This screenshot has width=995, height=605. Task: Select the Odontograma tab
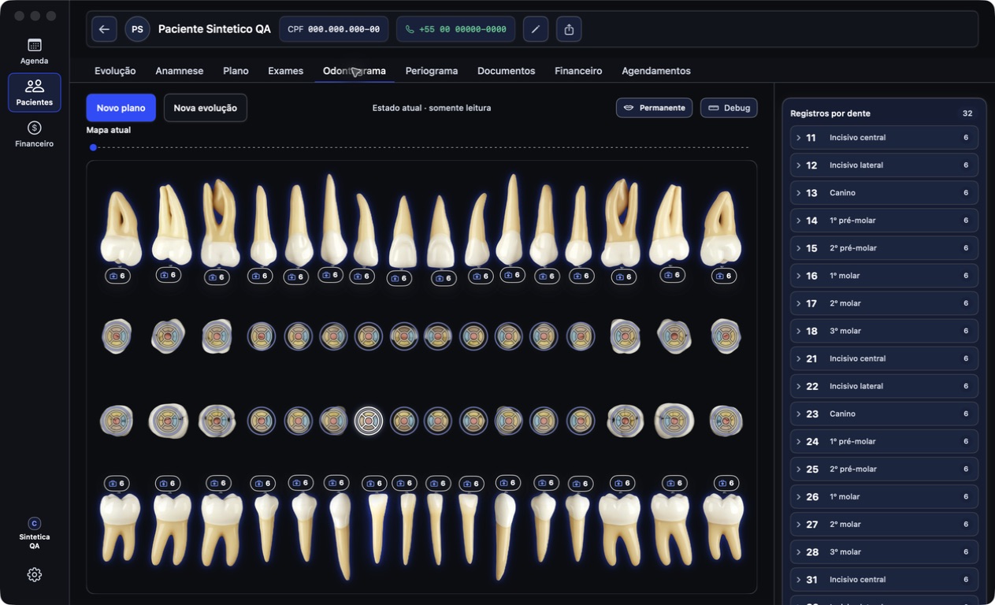(355, 71)
